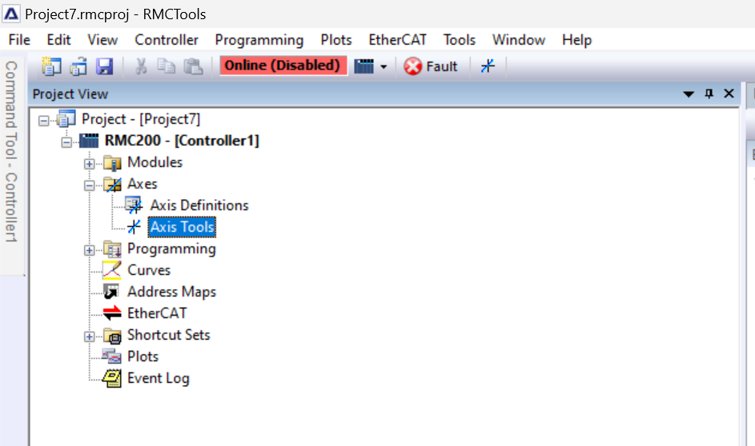
Task: Click the red Fault button
Action: pyautogui.click(x=431, y=66)
